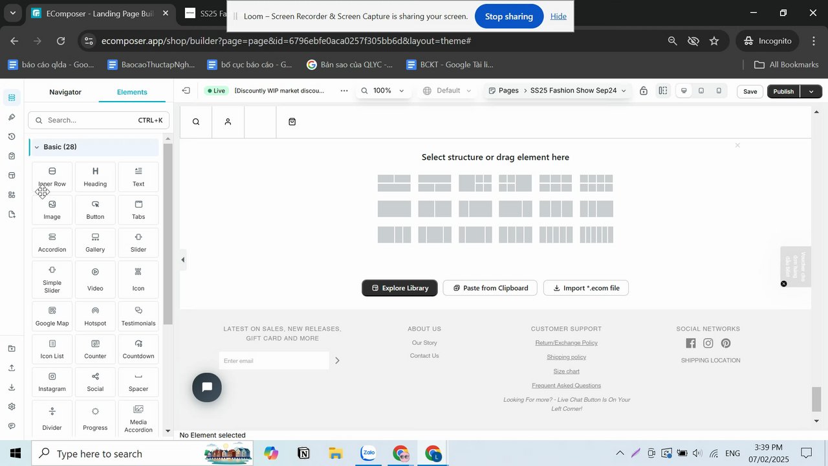Switch to desktop device view
Screen dimensions: 828x466
(684, 91)
